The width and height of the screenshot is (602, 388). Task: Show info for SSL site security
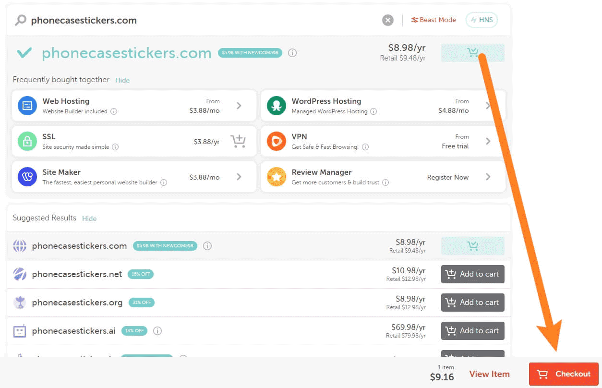pos(115,147)
